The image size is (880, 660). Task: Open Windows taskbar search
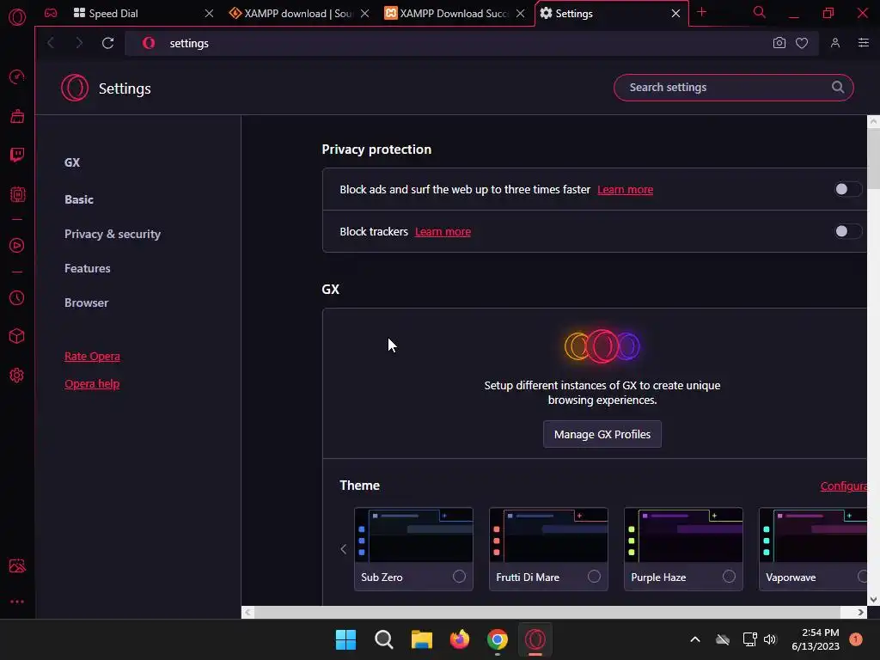tap(384, 639)
